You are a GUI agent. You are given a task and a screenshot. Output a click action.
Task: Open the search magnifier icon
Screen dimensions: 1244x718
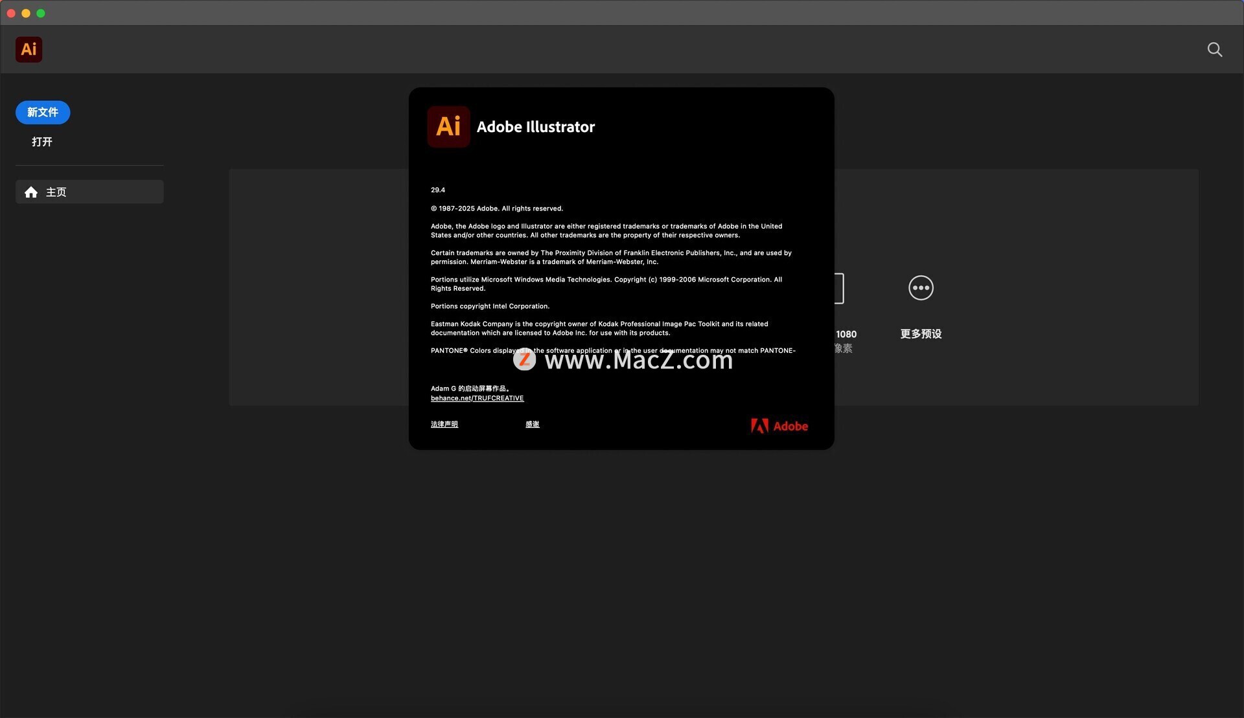click(x=1214, y=50)
